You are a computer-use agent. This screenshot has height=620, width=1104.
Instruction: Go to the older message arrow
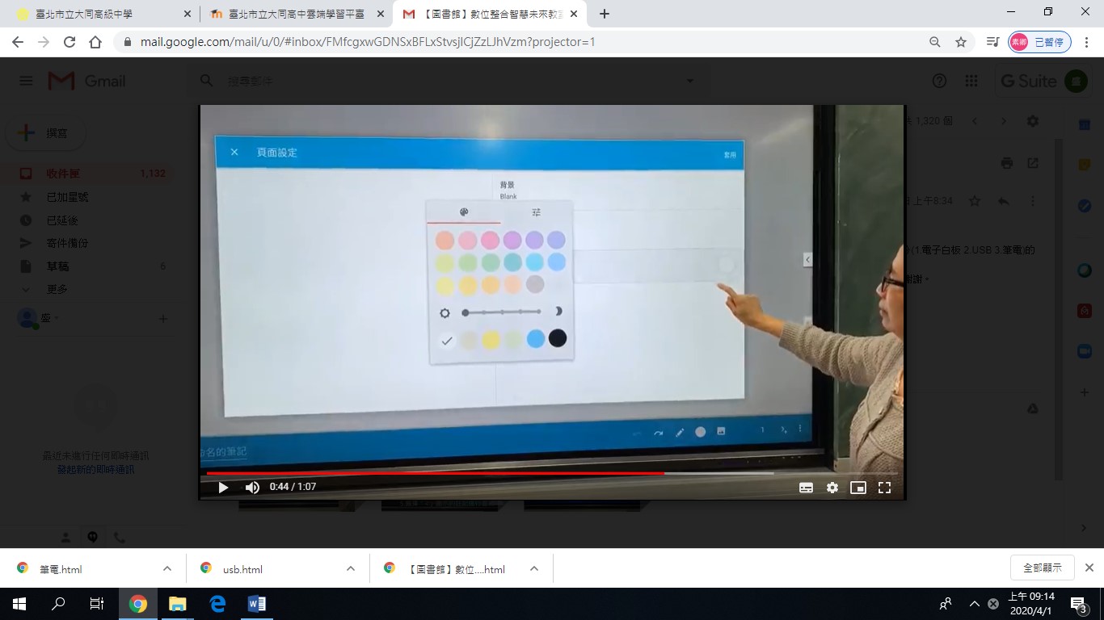pos(1004,121)
